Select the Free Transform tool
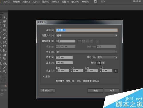The width and height of the screenshot is (143, 108). pyautogui.click(x=4, y=46)
